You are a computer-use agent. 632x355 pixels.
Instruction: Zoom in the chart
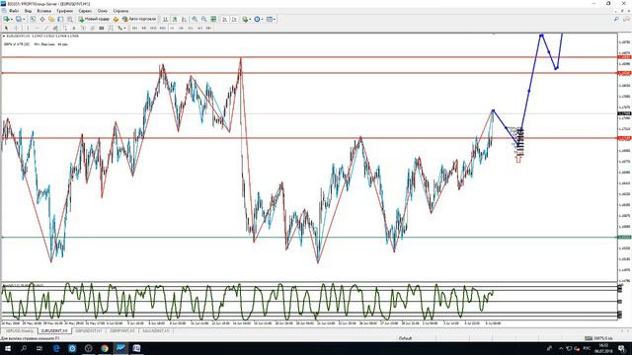[x=195, y=19]
